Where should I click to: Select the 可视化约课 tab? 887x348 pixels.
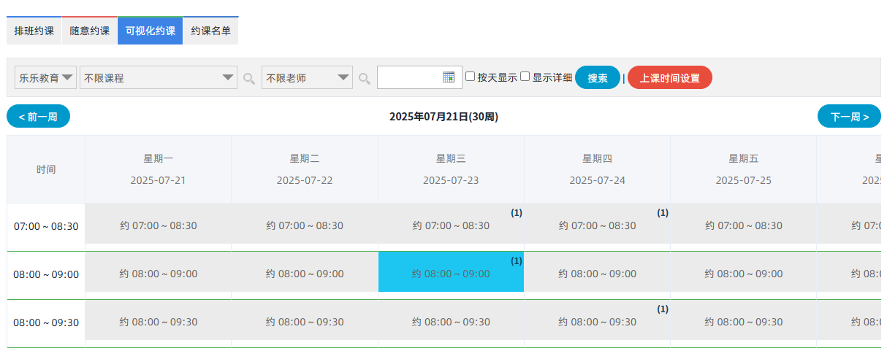point(150,31)
